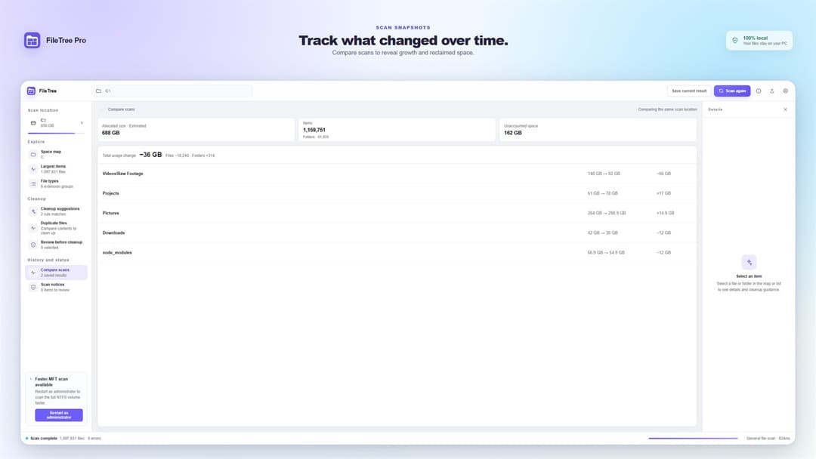The height and width of the screenshot is (459, 816).
Task: Click 'Select an item' text in Details
Action: pos(749,276)
